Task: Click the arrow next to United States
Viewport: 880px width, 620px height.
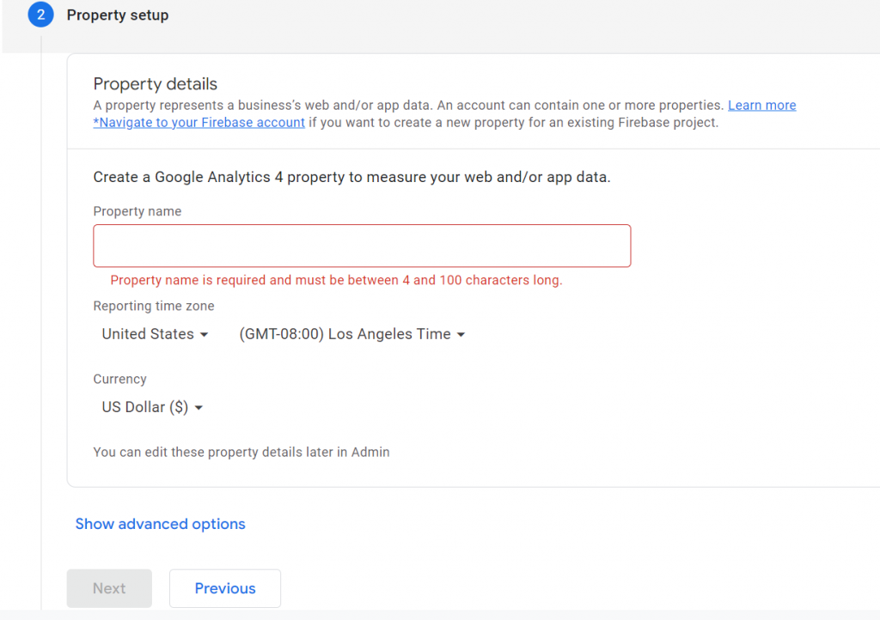Action: click(205, 335)
